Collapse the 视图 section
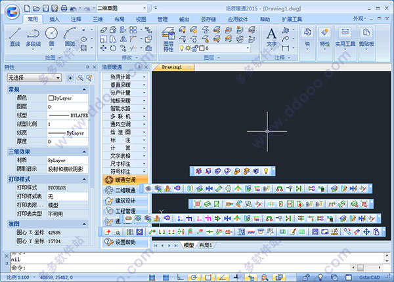The width and height of the screenshot is (394, 282). click(84, 224)
